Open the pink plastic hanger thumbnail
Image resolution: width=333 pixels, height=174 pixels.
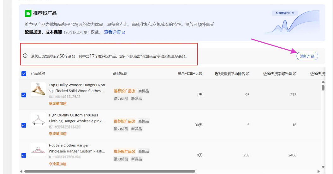(38, 150)
